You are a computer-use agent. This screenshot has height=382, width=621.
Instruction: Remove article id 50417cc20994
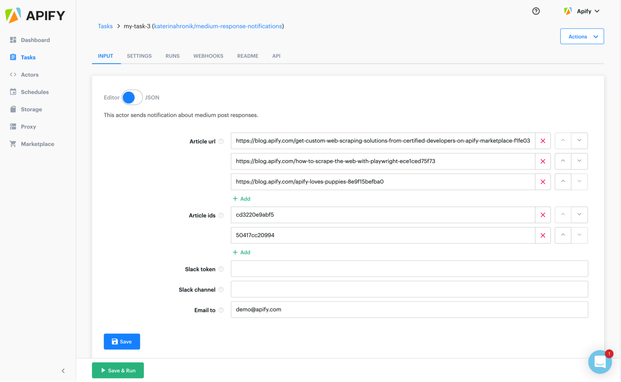click(x=543, y=236)
